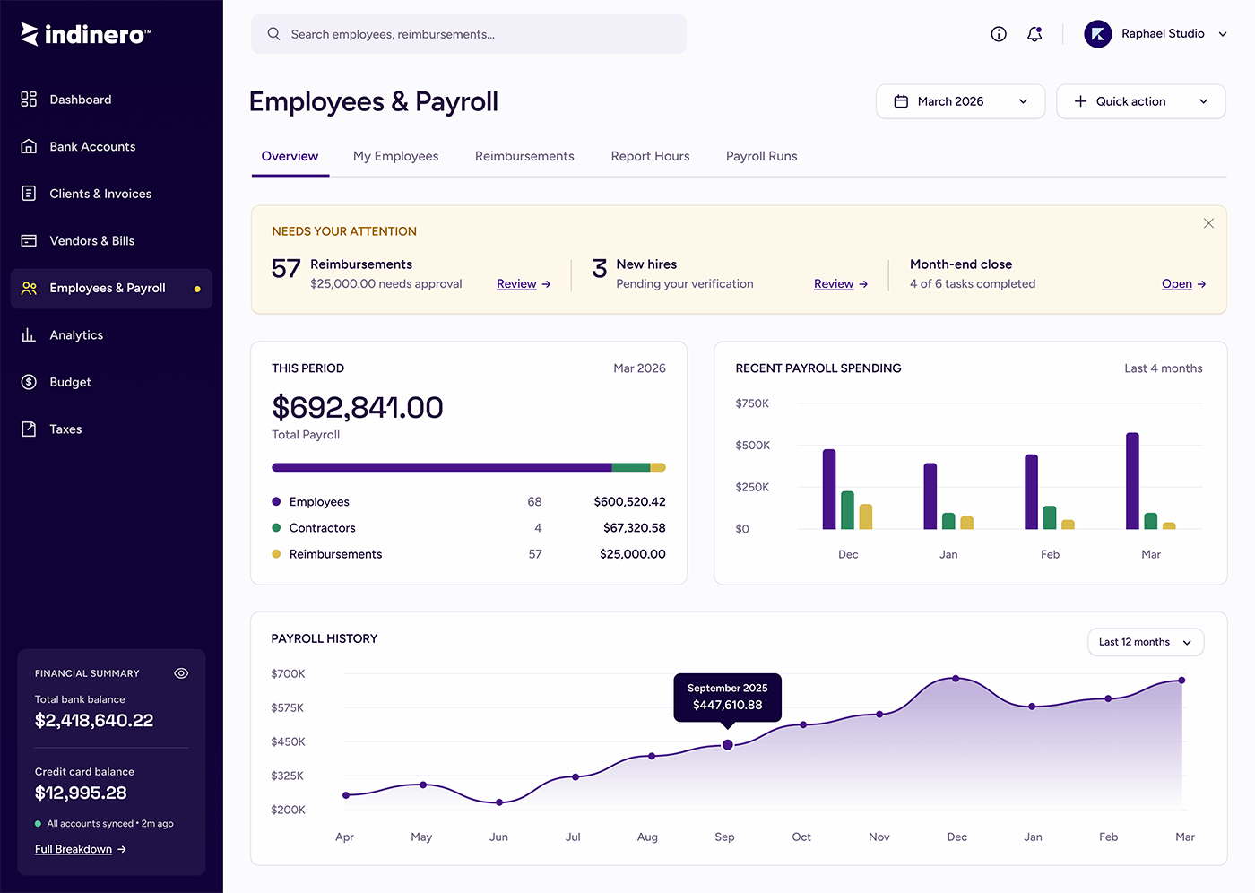The height and width of the screenshot is (893, 1255).
Task: Click the Vendors & Bills card icon
Action: pyautogui.click(x=29, y=240)
